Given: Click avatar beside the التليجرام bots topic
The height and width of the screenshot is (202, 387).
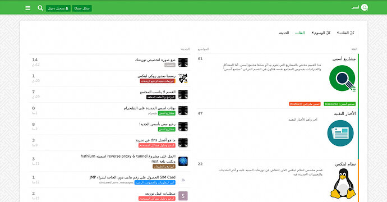Looking at the screenshot, I should (183, 111).
